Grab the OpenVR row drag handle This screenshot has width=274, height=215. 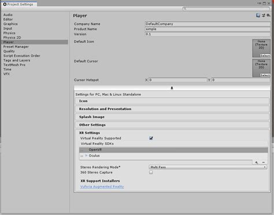click(82, 150)
